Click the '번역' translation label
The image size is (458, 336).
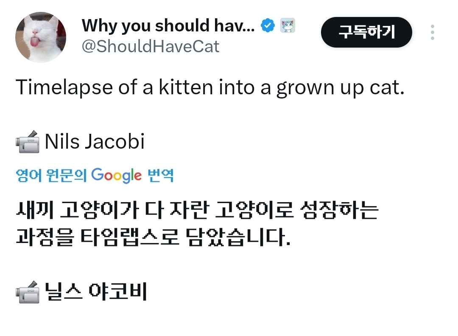point(160,175)
